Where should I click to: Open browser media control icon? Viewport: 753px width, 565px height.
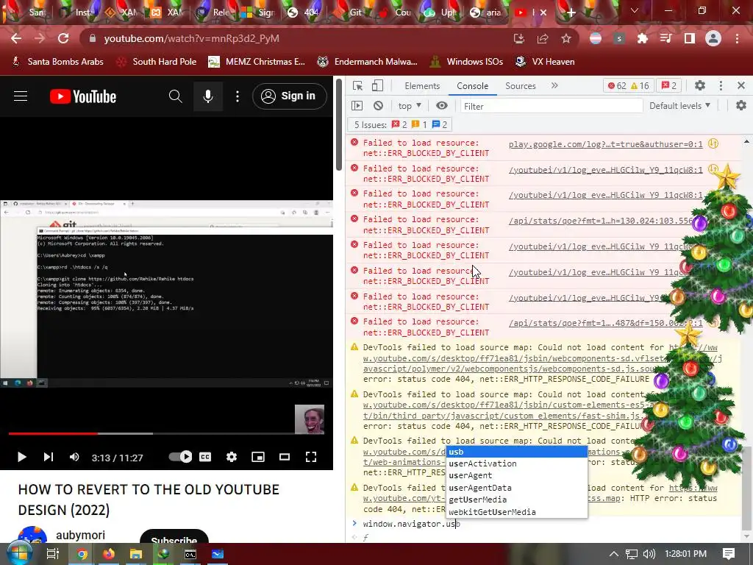(665, 38)
